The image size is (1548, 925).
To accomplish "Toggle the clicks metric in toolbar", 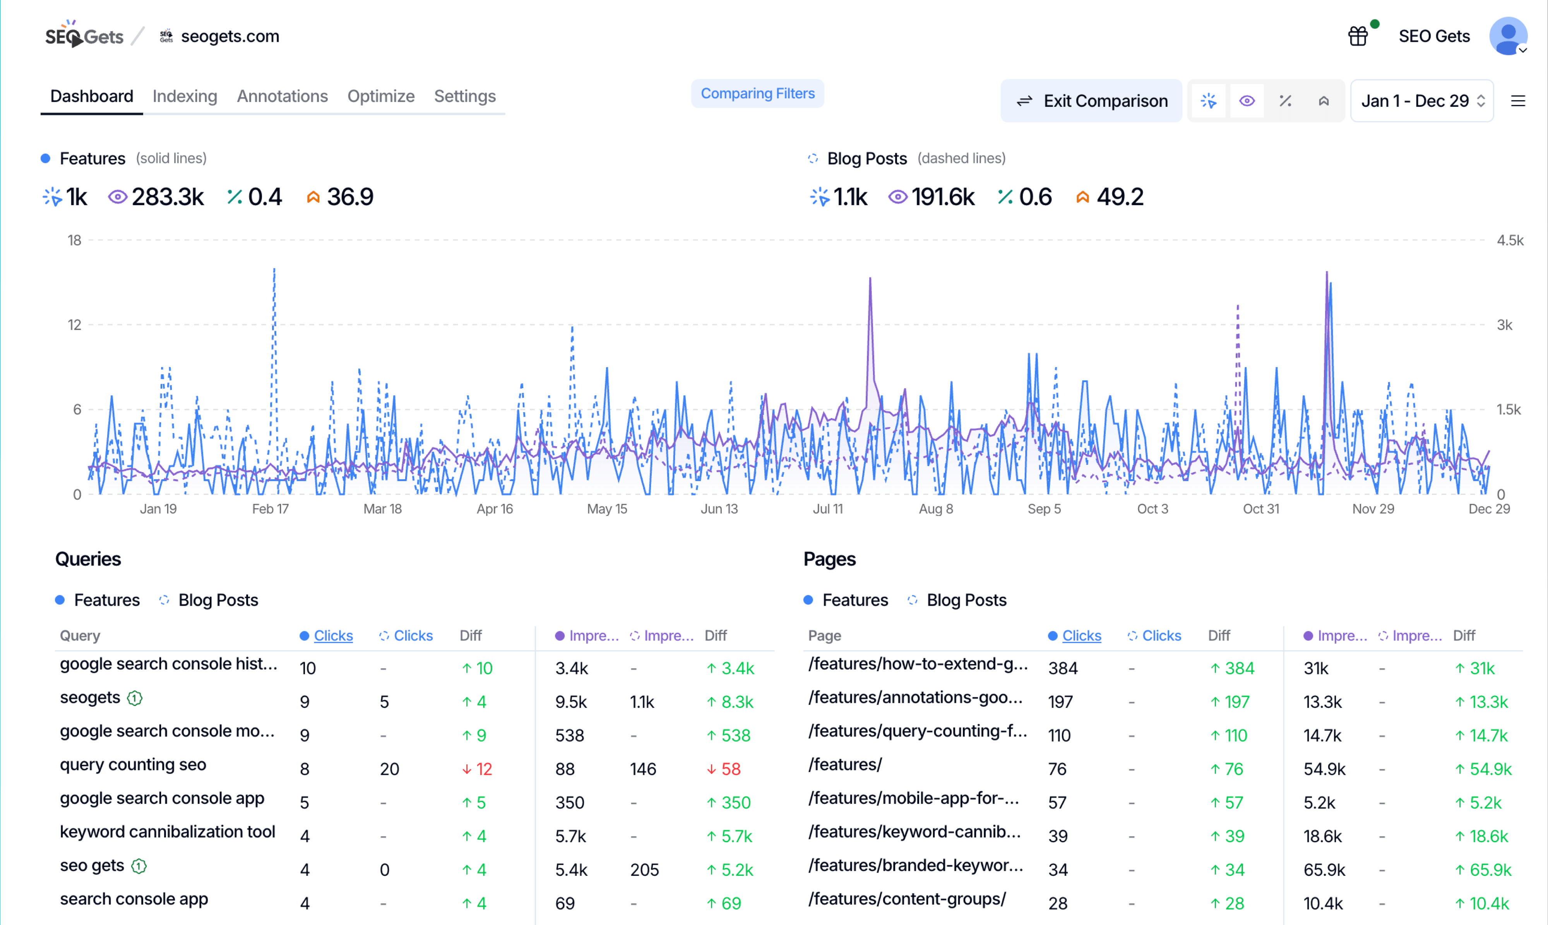I will (x=1208, y=101).
